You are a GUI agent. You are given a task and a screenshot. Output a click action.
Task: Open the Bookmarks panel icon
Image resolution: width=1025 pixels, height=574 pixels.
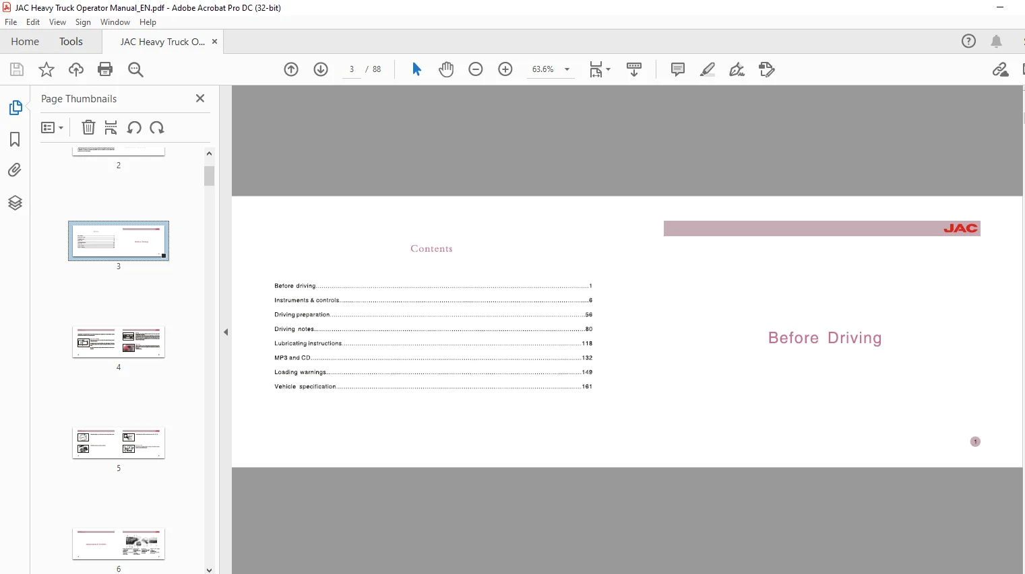pos(15,139)
